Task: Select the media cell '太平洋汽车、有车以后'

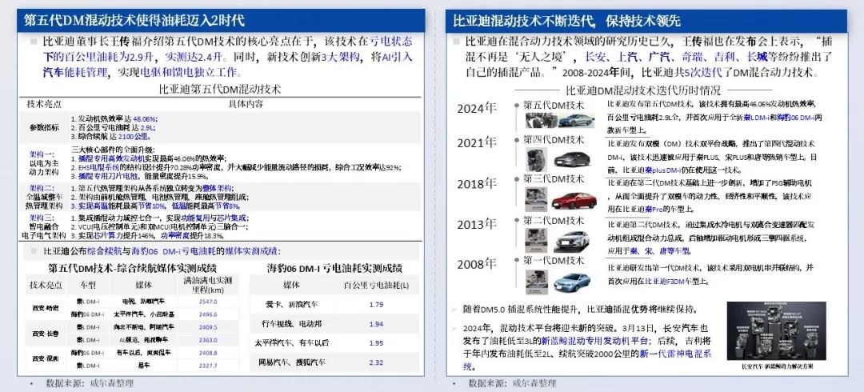Action: click(291, 343)
